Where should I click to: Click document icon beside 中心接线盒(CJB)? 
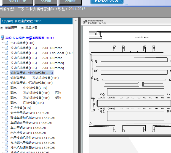pyautogui.click(x=7, y=43)
